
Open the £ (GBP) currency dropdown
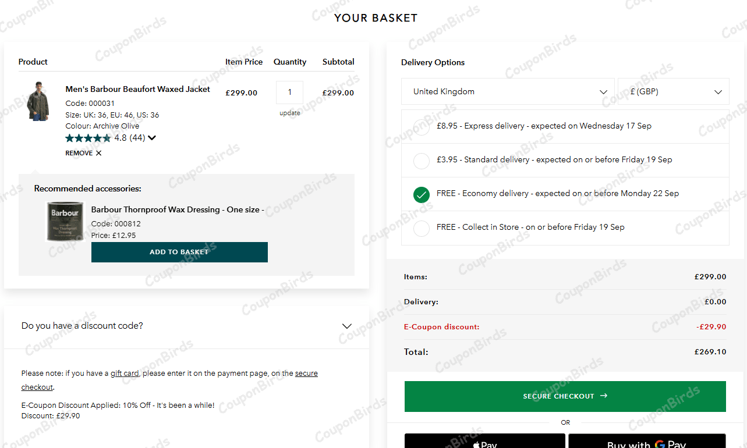(x=672, y=92)
